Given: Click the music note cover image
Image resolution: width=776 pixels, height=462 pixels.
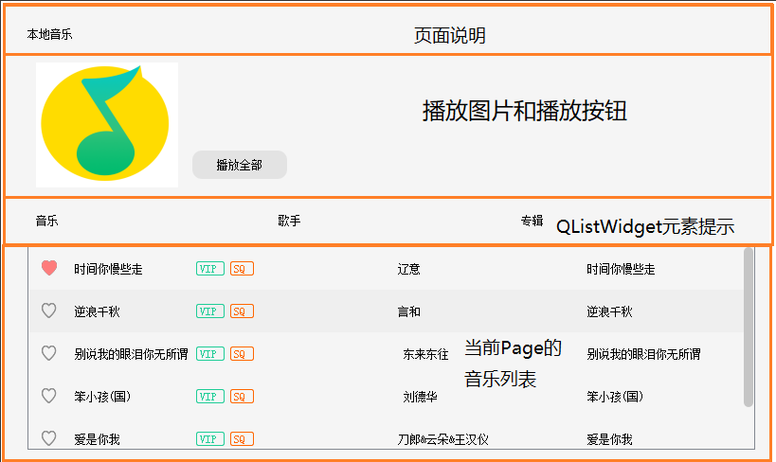Looking at the screenshot, I should pos(107,125).
